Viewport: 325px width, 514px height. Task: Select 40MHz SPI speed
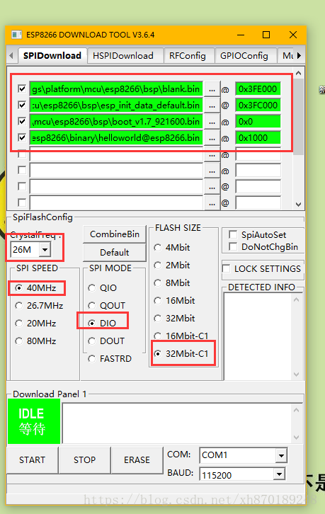[18, 288]
